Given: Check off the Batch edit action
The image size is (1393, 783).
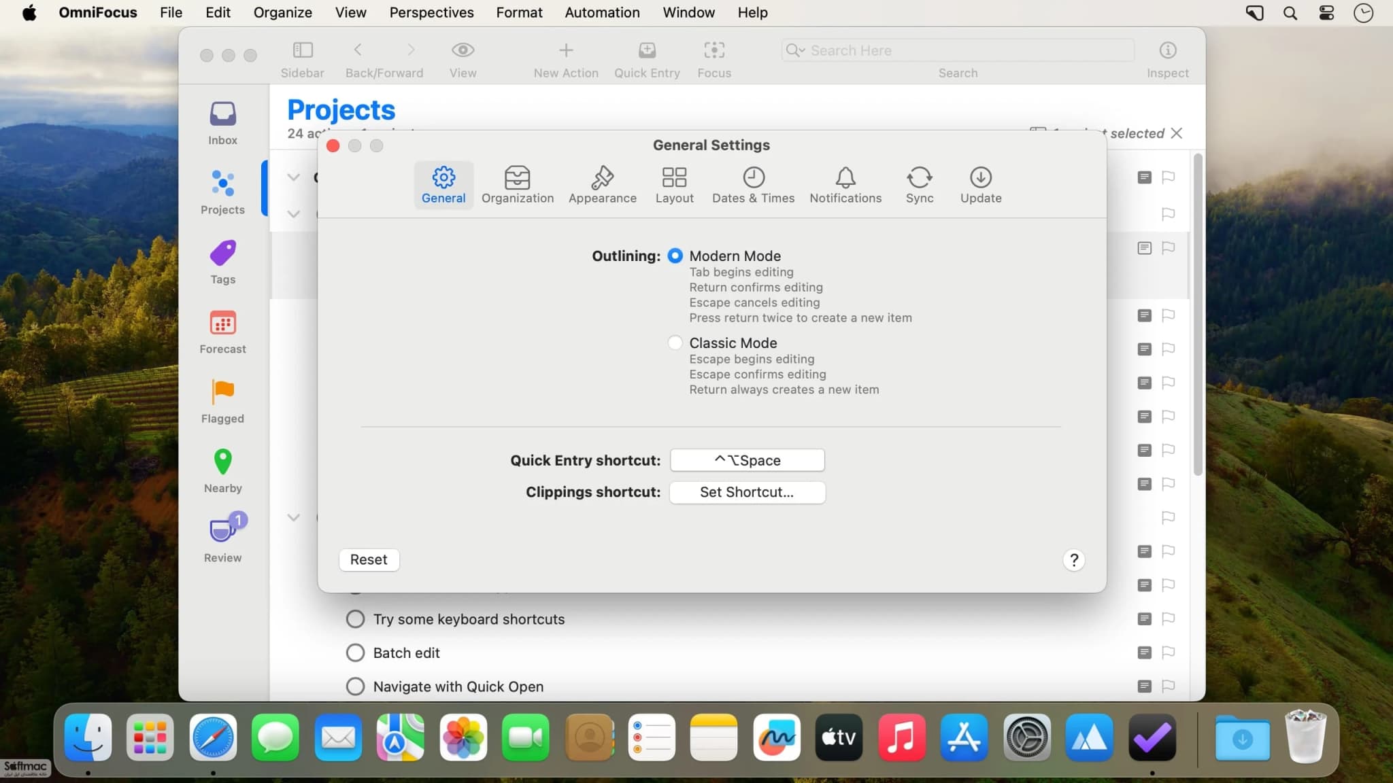Looking at the screenshot, I should (x=355, y=652).
